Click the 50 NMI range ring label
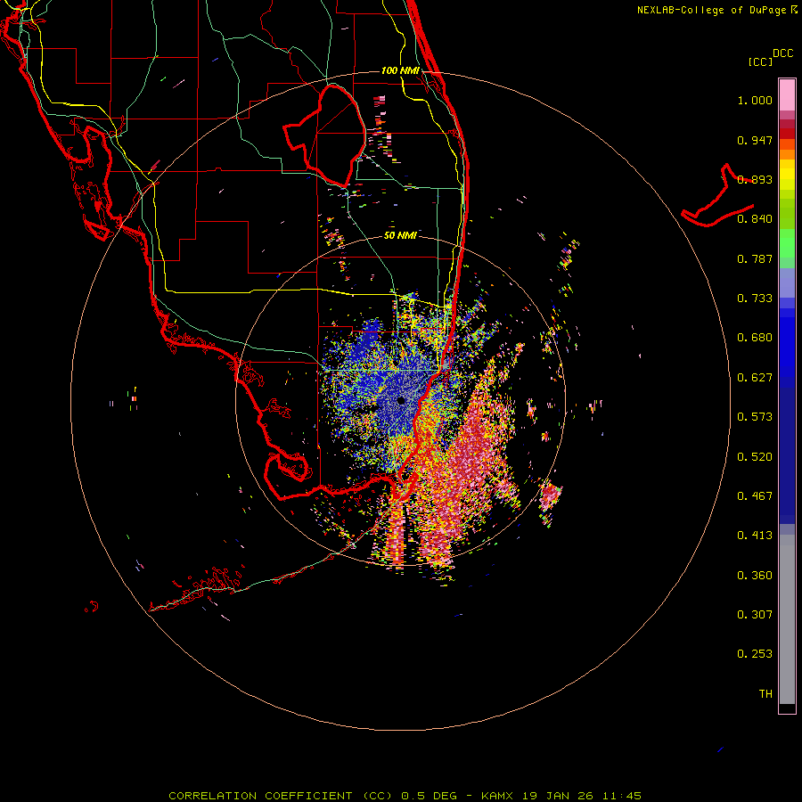Image resolution: width=802 pixels, height=802 pixels. click(x=400, y=235)
